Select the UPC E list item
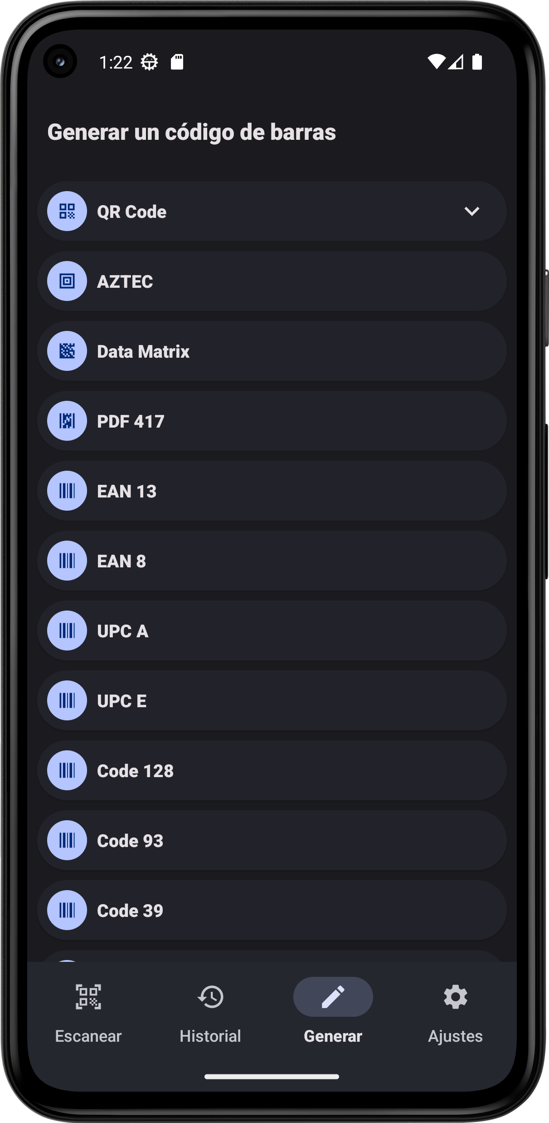This screenshot has height=1123, width=549. click(272, 700)
